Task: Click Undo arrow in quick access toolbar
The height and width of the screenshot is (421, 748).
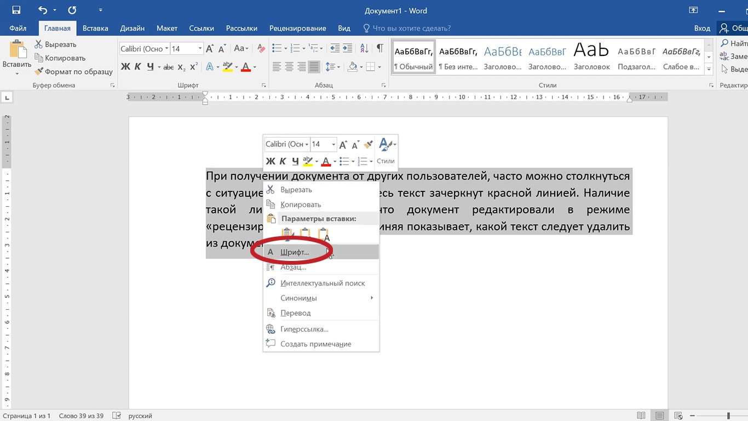Action: tap(43, 10)
